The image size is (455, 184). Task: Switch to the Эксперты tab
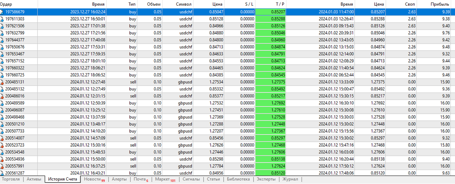click(x=266, y=179)
